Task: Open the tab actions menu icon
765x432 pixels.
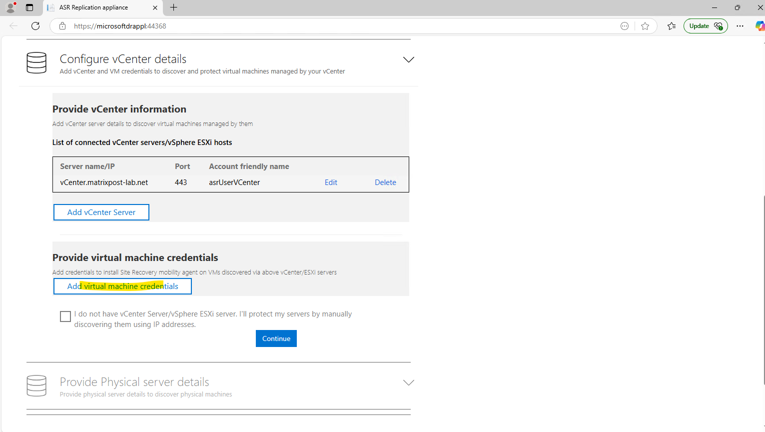Action: 29,7
